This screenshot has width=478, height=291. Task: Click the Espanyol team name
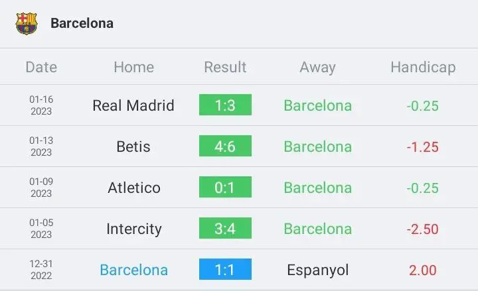click(317, 270)
